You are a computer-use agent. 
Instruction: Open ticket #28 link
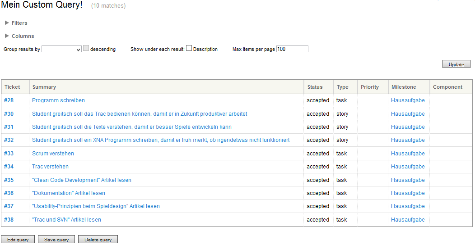click(9, 100)
